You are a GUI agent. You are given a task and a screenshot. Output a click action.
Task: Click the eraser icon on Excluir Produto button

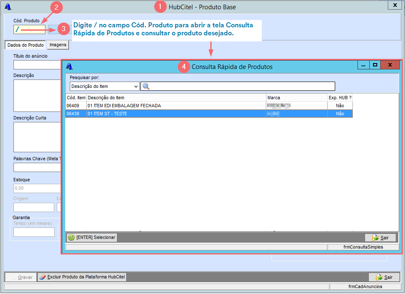coord(42,277)
